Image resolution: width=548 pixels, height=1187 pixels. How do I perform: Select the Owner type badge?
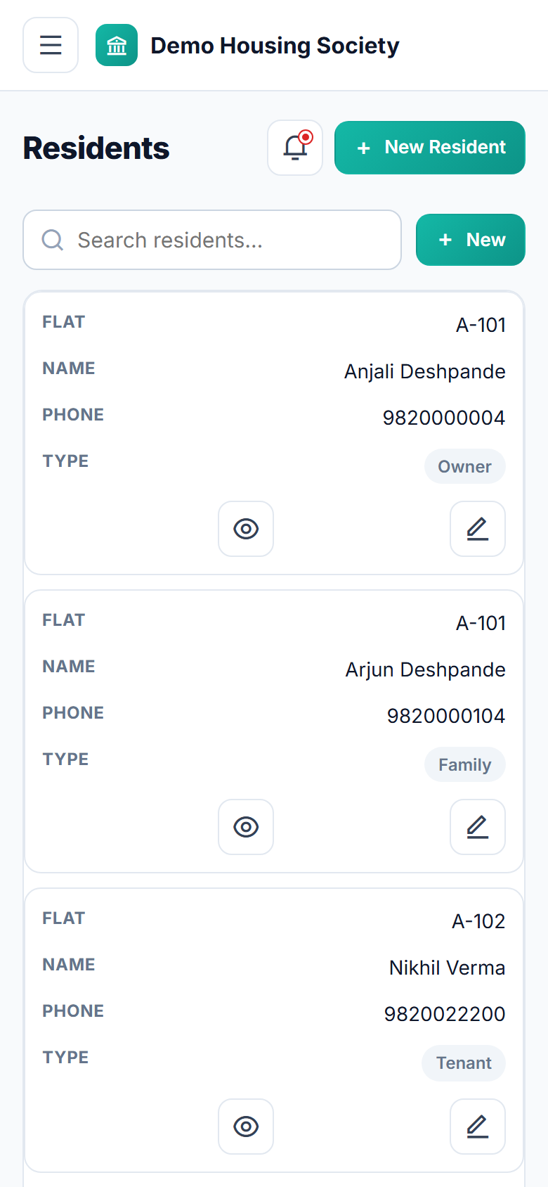464,466
